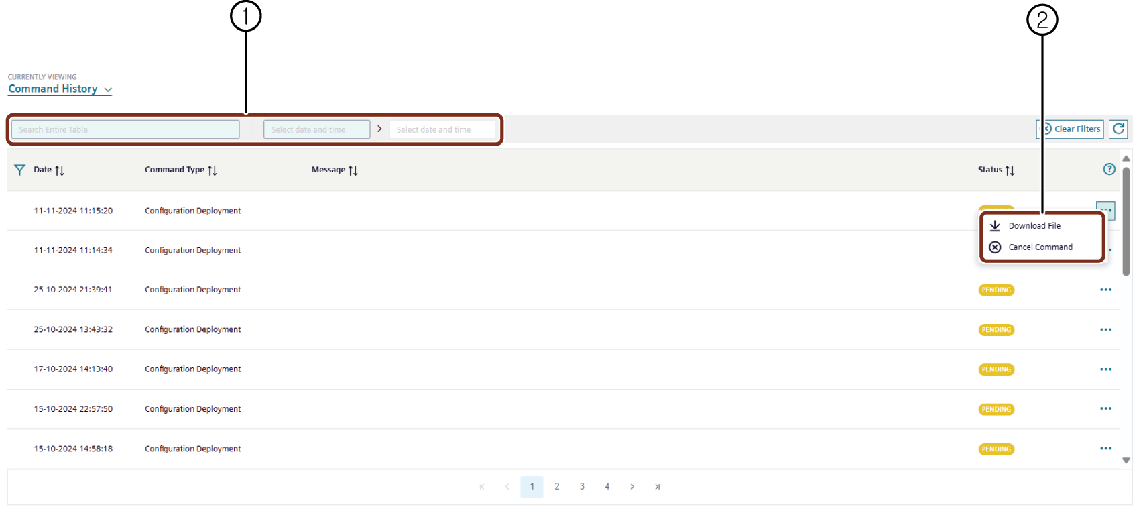This screenshot has width=1145, height=517.
Task: Jump to the first page arrow
Action: tap(481, 487)
